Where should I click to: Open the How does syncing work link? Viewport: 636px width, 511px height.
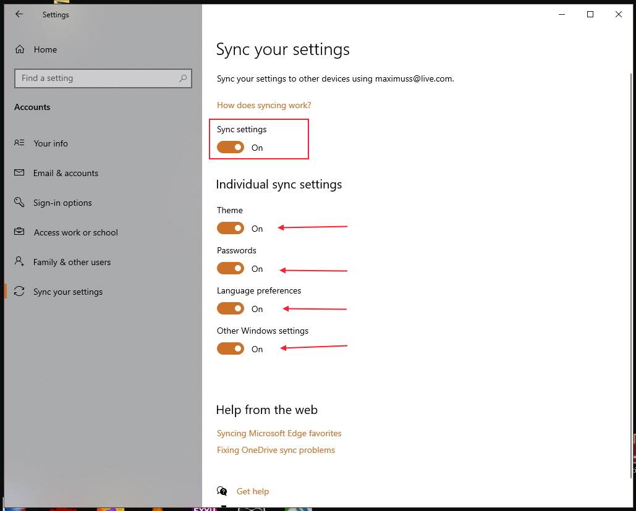(x=264, y=105)
